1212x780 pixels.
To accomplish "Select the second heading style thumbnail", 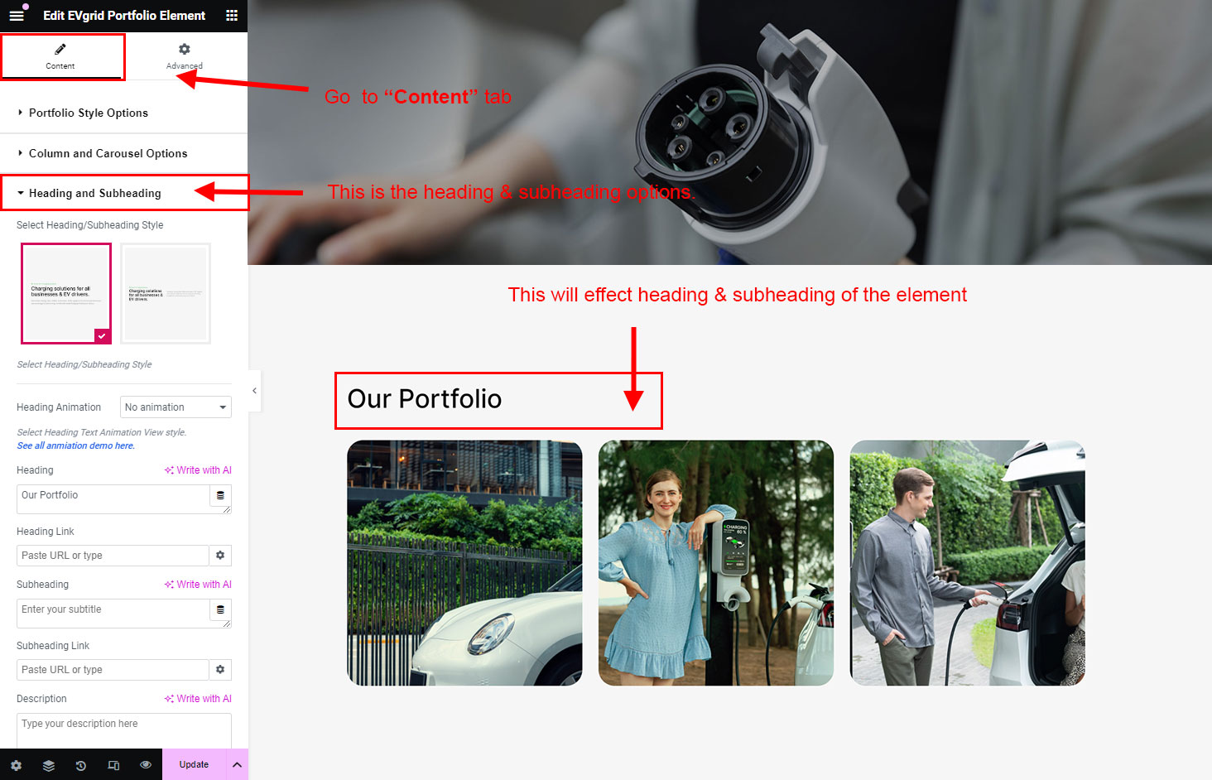I will 166,293.
